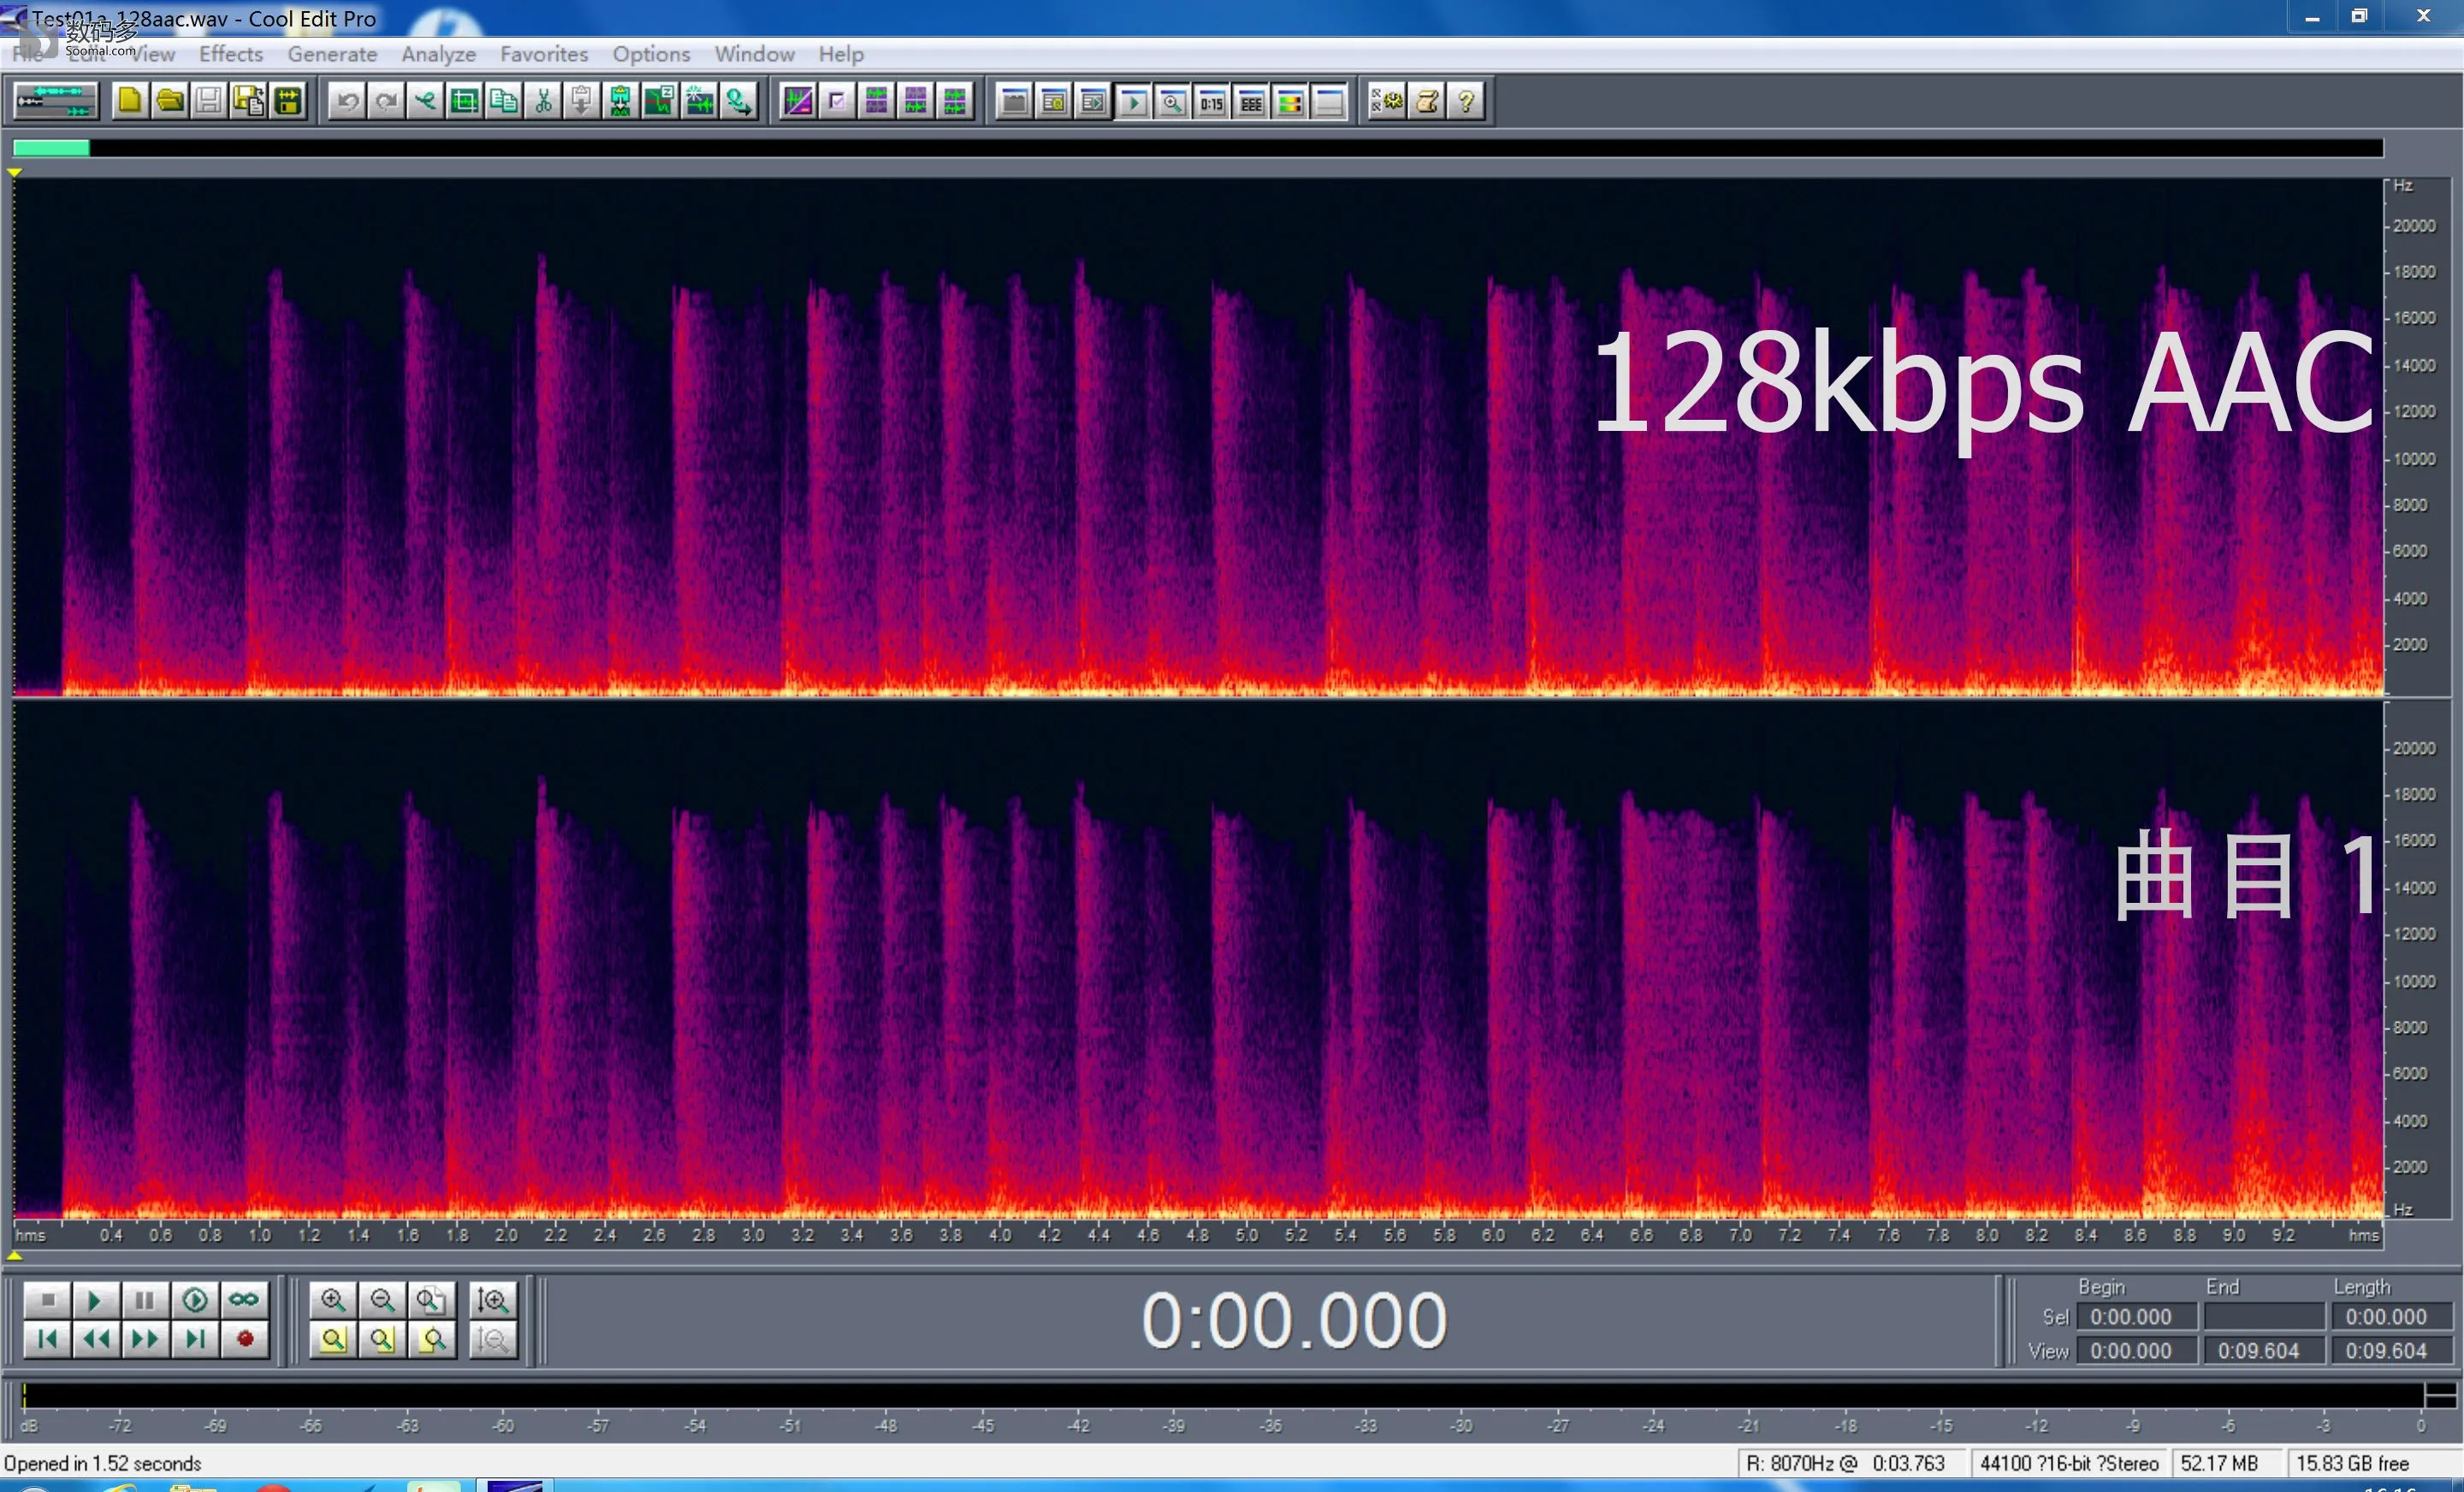This screenshot has height=1492, width=2464.
Task: Click the purple checkmark icon in the toolbar
Action: point(837,101)
